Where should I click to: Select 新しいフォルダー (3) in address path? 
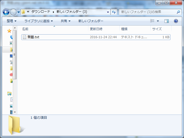point(72,12)
